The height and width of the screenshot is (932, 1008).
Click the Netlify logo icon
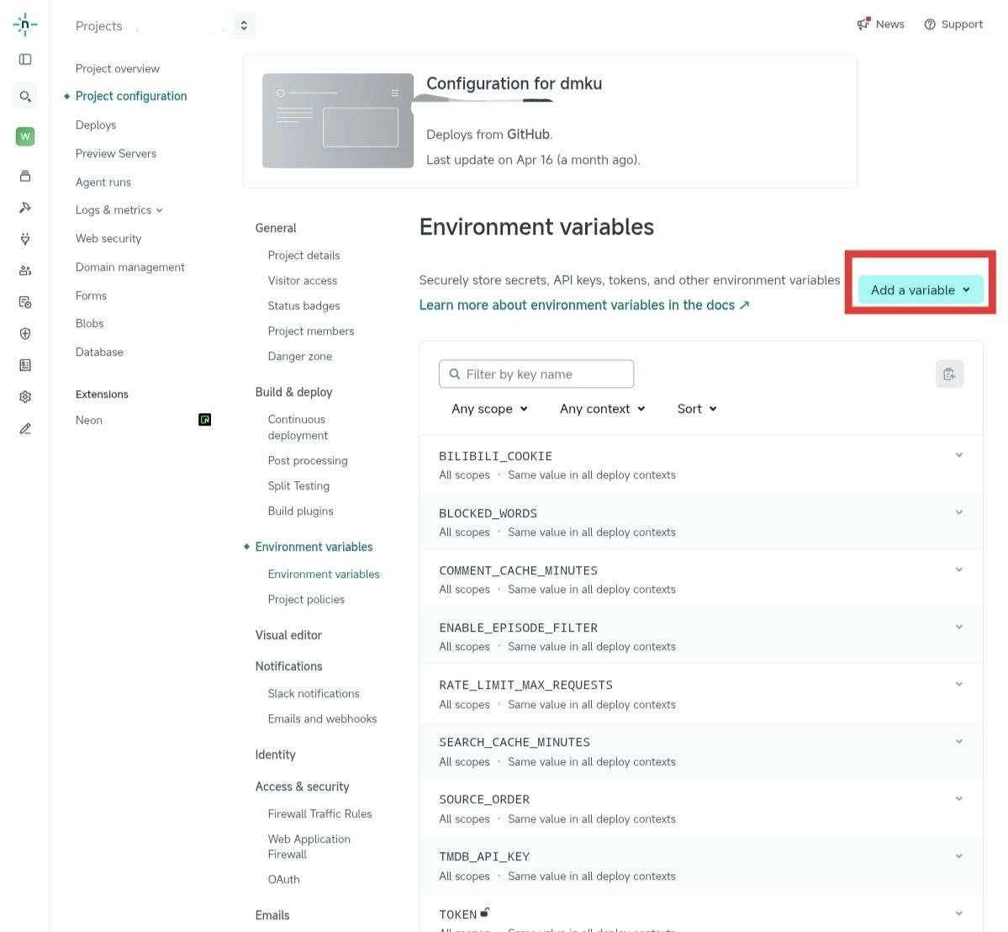[x=25, y=24]
